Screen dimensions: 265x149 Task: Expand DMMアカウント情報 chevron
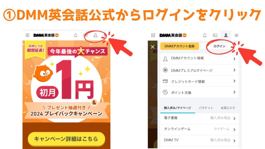pyautogui.click(x=234, y=59)
